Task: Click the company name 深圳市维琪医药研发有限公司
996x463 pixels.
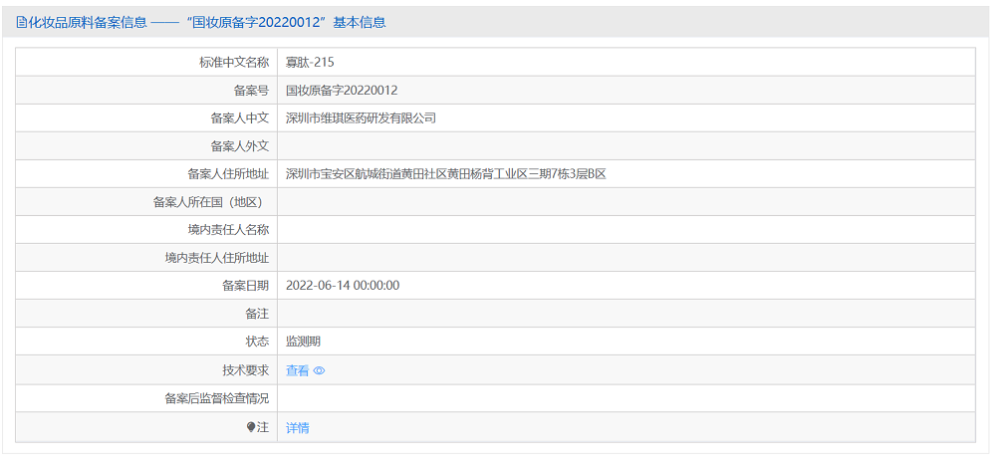Action: tap(361, 117)
